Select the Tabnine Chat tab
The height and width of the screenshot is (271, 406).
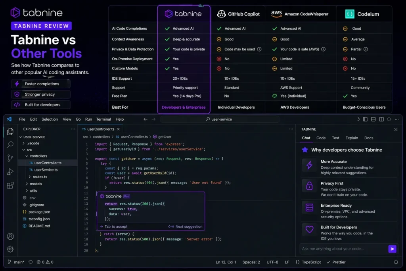pos(306,138)
